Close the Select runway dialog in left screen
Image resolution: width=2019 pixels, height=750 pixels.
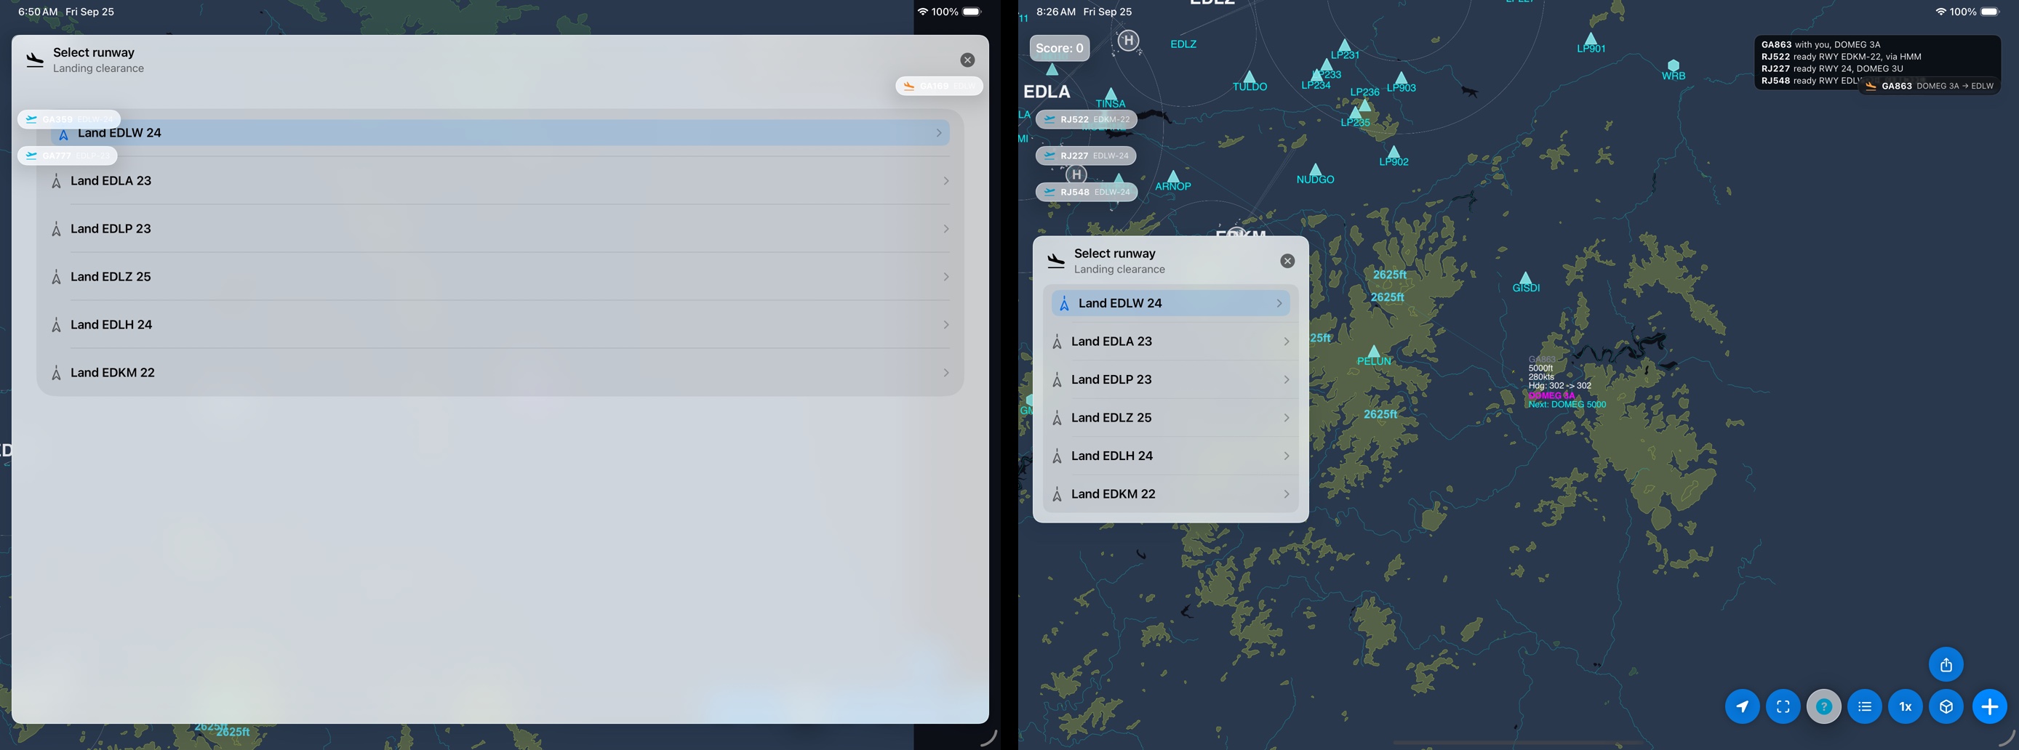pyautogui.click(x=967, y=60)
